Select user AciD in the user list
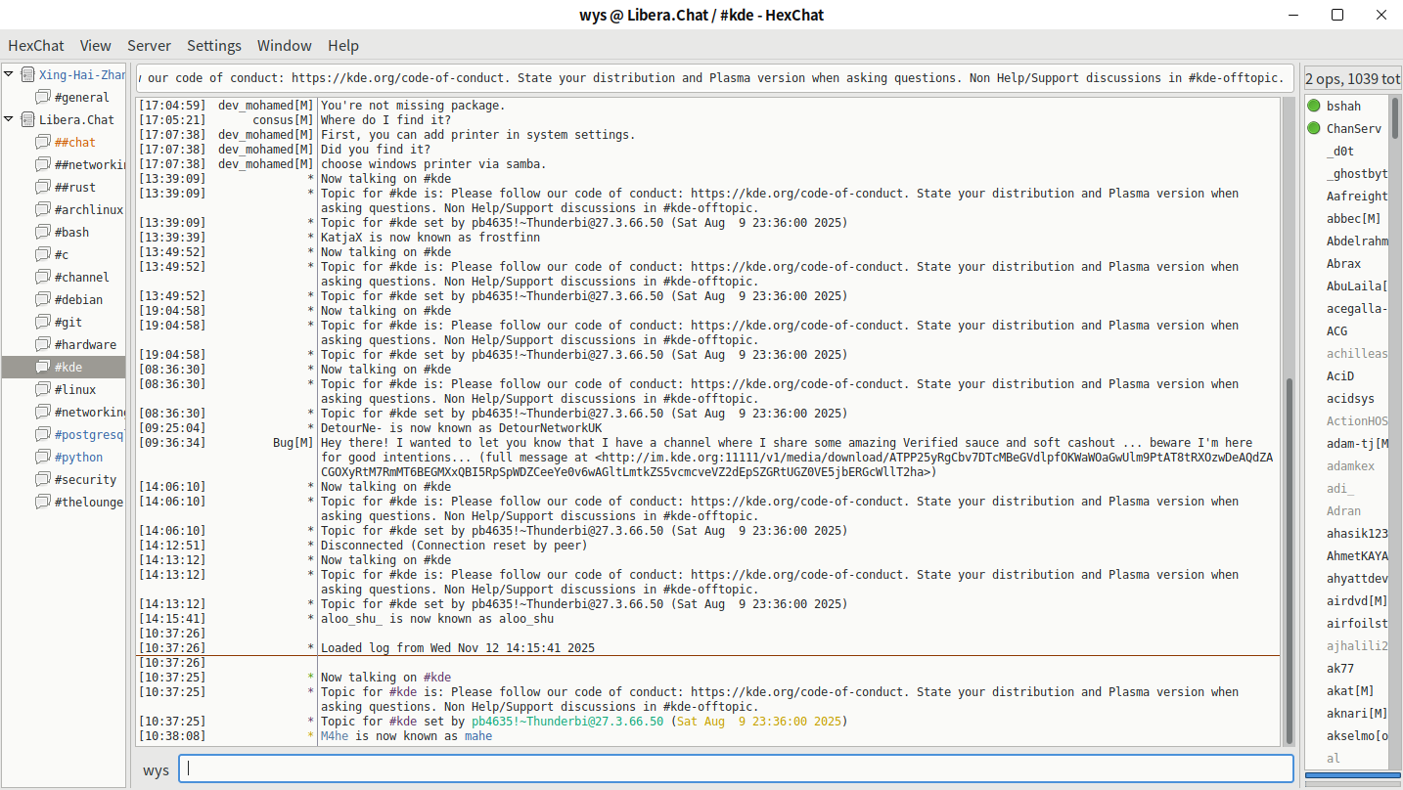This screenshot has height=790, width=1403. 1339,376
